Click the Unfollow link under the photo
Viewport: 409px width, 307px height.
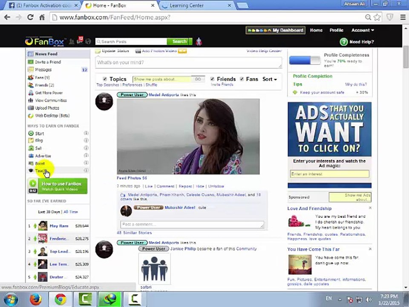[216, 186]
